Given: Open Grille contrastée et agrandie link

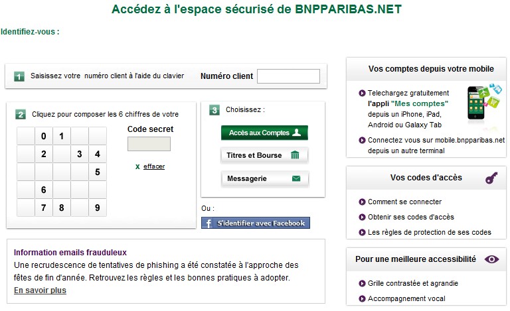Looking at the screenshot, I should point(413,283).
